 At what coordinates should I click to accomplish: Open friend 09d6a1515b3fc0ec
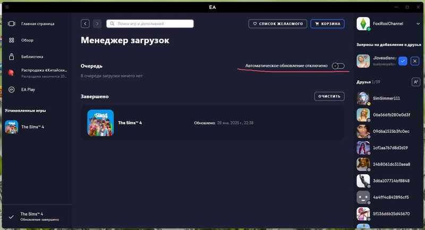pos(391,131)
